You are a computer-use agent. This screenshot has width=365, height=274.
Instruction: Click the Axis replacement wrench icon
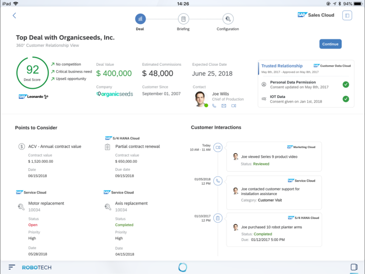[108, 207]
